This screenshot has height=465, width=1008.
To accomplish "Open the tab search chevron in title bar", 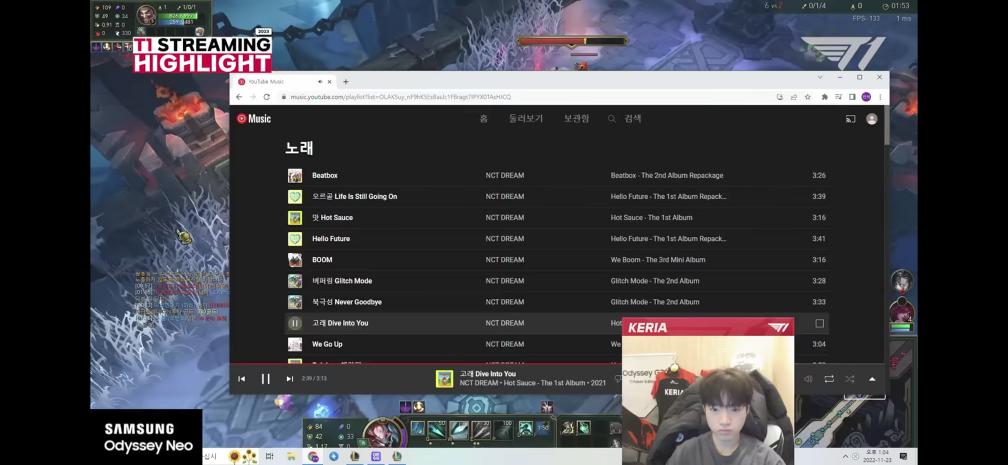I will pos(820,77).
